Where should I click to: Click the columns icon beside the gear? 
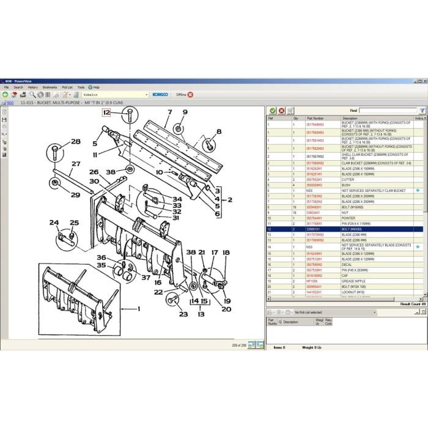[x=48, y=95]
